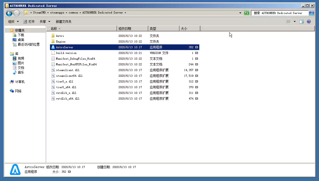Click the window title bar folder icon

click(x=7, y=5)
